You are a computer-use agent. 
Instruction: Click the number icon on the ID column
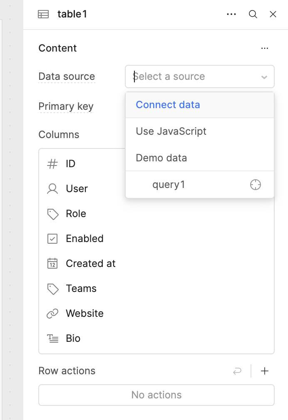pos(52,163)
